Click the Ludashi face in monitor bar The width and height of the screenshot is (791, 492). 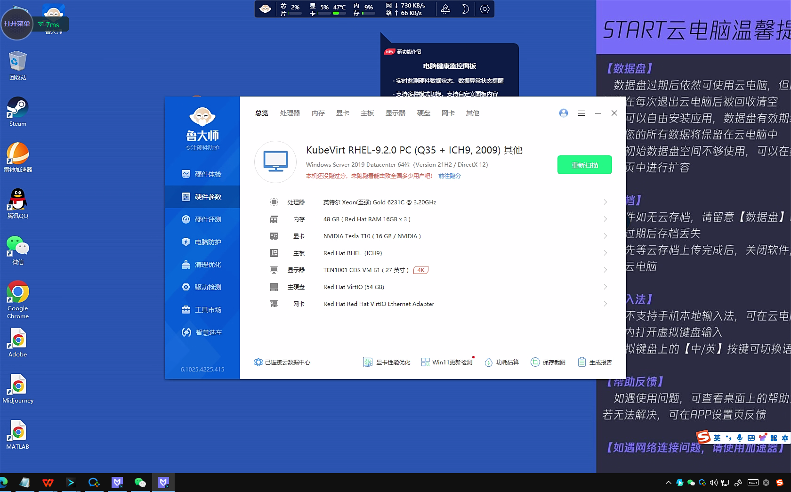click(x=265, y=9)
